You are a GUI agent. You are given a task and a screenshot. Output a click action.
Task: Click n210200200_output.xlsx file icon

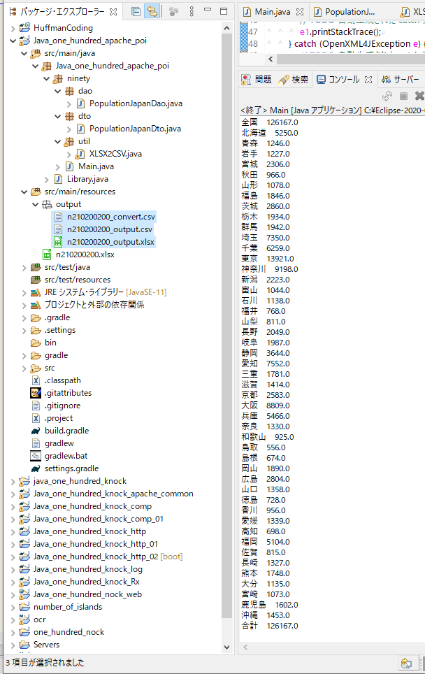click(x=58, y=242)
